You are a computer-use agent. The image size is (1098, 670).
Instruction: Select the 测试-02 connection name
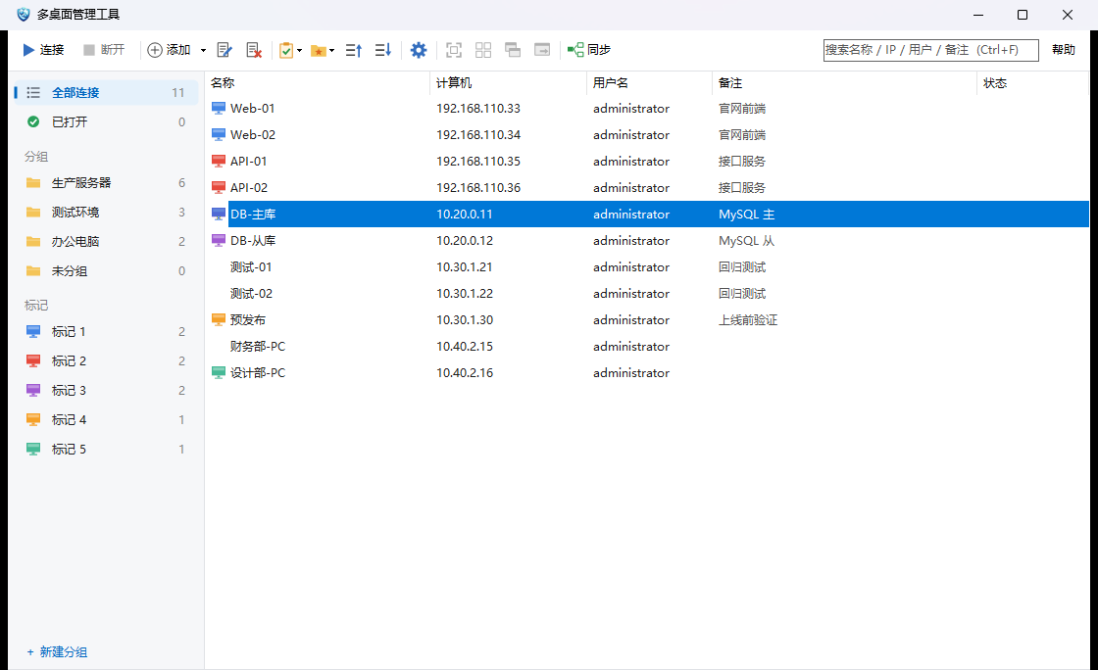251,294
